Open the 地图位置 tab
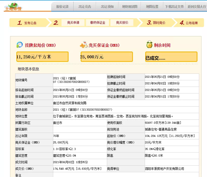Screen dimensions: 207x177 [152, 7]
